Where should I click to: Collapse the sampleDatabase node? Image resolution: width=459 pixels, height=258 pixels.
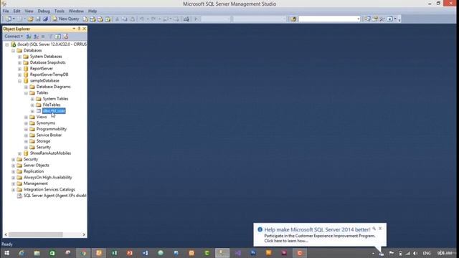(19, 81)
